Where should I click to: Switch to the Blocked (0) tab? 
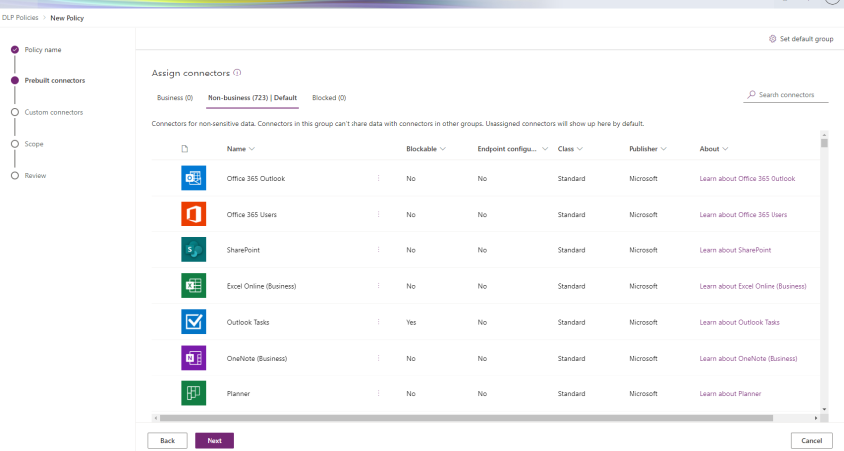(x=329, y=98)
